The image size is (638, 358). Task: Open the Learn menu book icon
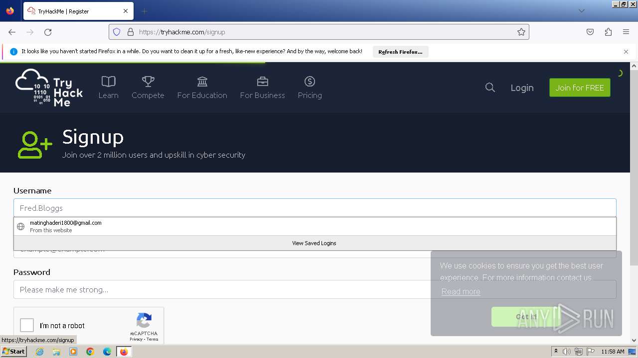(x=108, y=81)
